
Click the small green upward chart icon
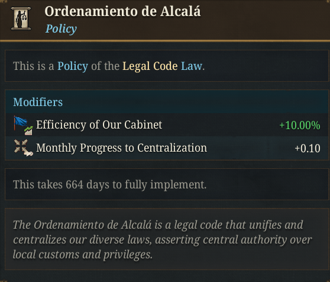[x=28, y=130]
